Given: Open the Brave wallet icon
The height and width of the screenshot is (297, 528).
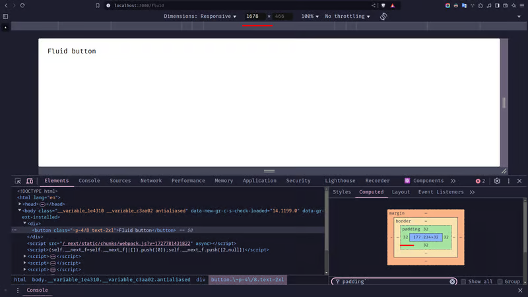Looking at the screenshot, I should coord(506,5).
